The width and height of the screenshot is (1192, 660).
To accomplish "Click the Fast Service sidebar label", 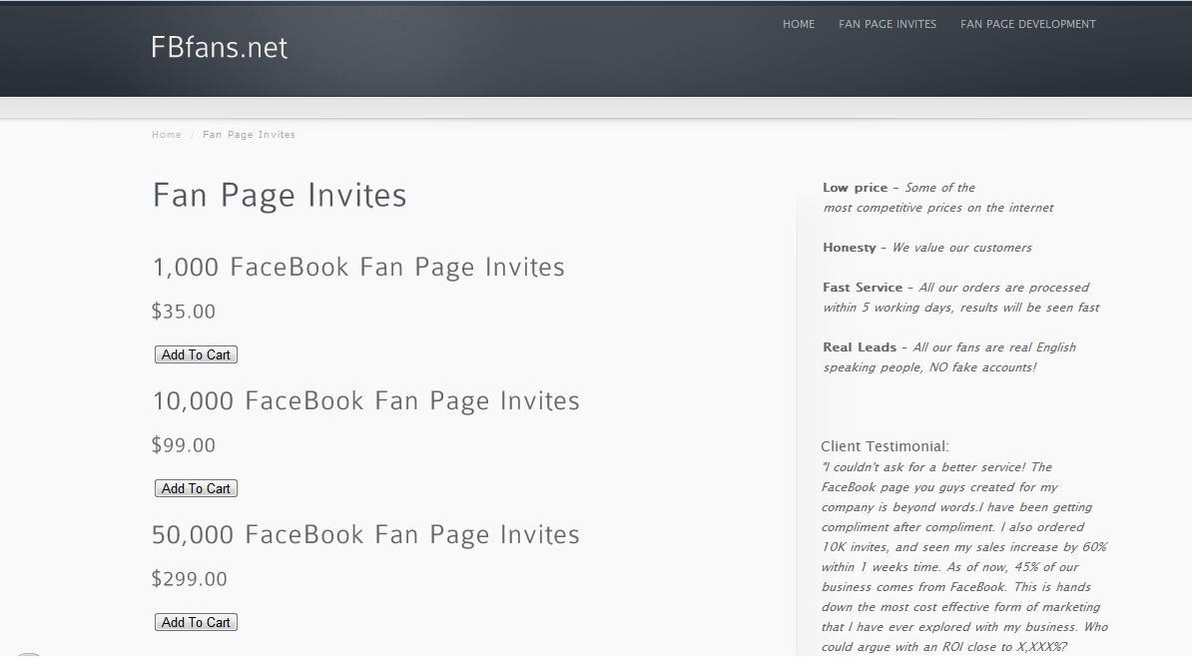I will (x=863, y=288).
